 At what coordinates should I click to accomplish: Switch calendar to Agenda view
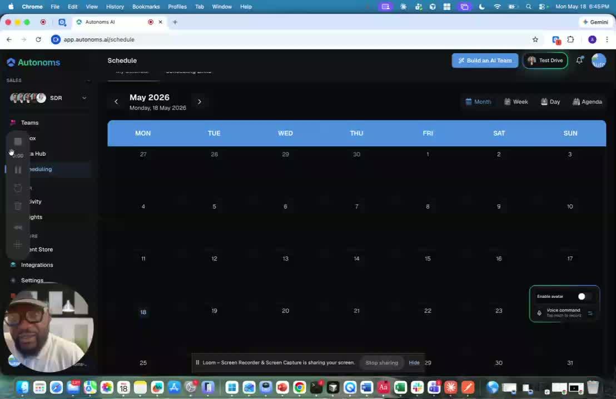click(x=587, y=102)
